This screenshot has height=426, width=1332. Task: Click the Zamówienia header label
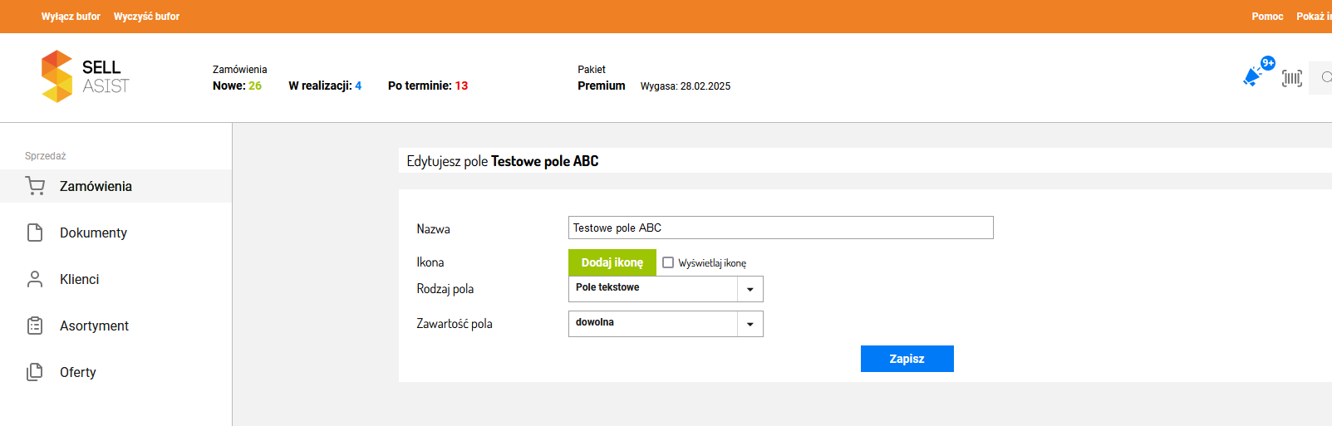[240, 70]
